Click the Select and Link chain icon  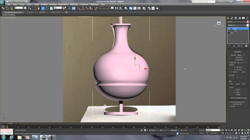click(3, 8)
